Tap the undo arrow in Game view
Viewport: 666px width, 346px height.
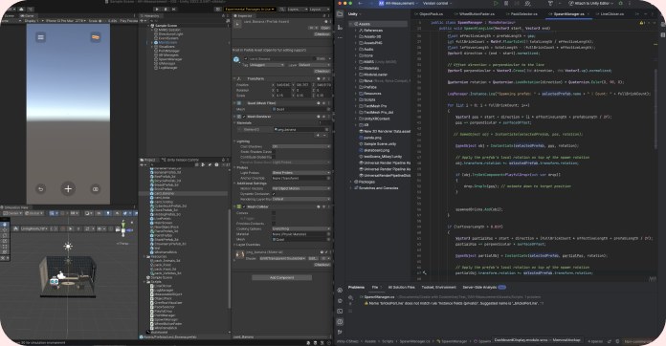coord(41,189)
